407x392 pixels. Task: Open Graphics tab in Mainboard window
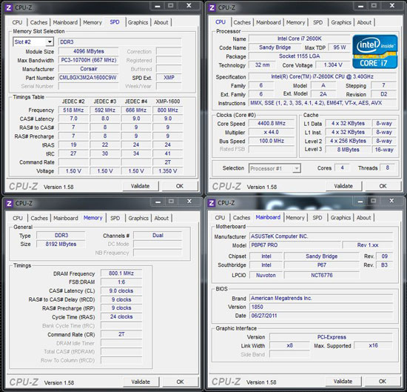pos(340,218)
